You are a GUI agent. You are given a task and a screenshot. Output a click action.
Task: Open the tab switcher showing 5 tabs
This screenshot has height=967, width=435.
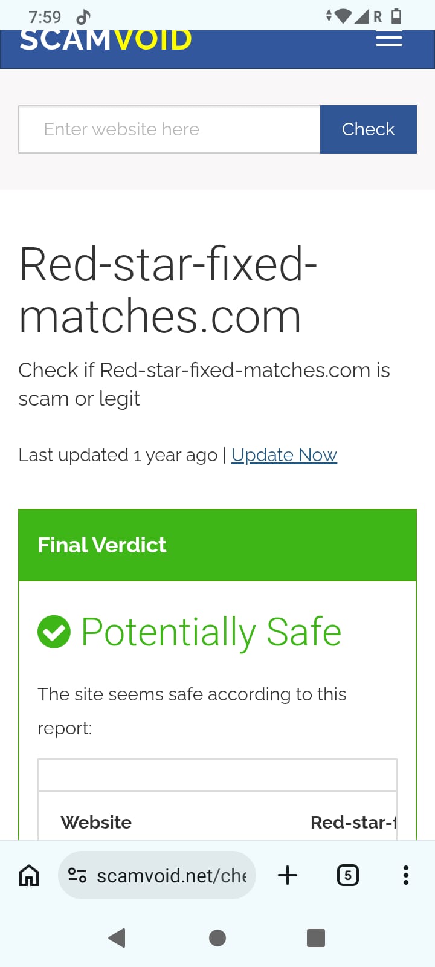tap(347, 875)
